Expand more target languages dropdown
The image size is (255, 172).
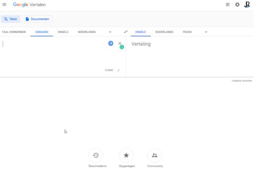206,32
